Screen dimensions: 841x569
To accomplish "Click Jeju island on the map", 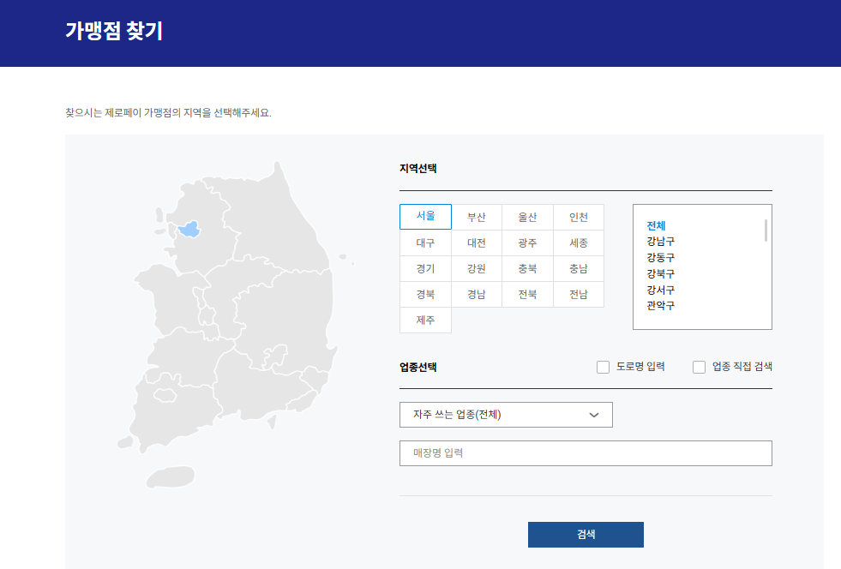I will (170, 476).
